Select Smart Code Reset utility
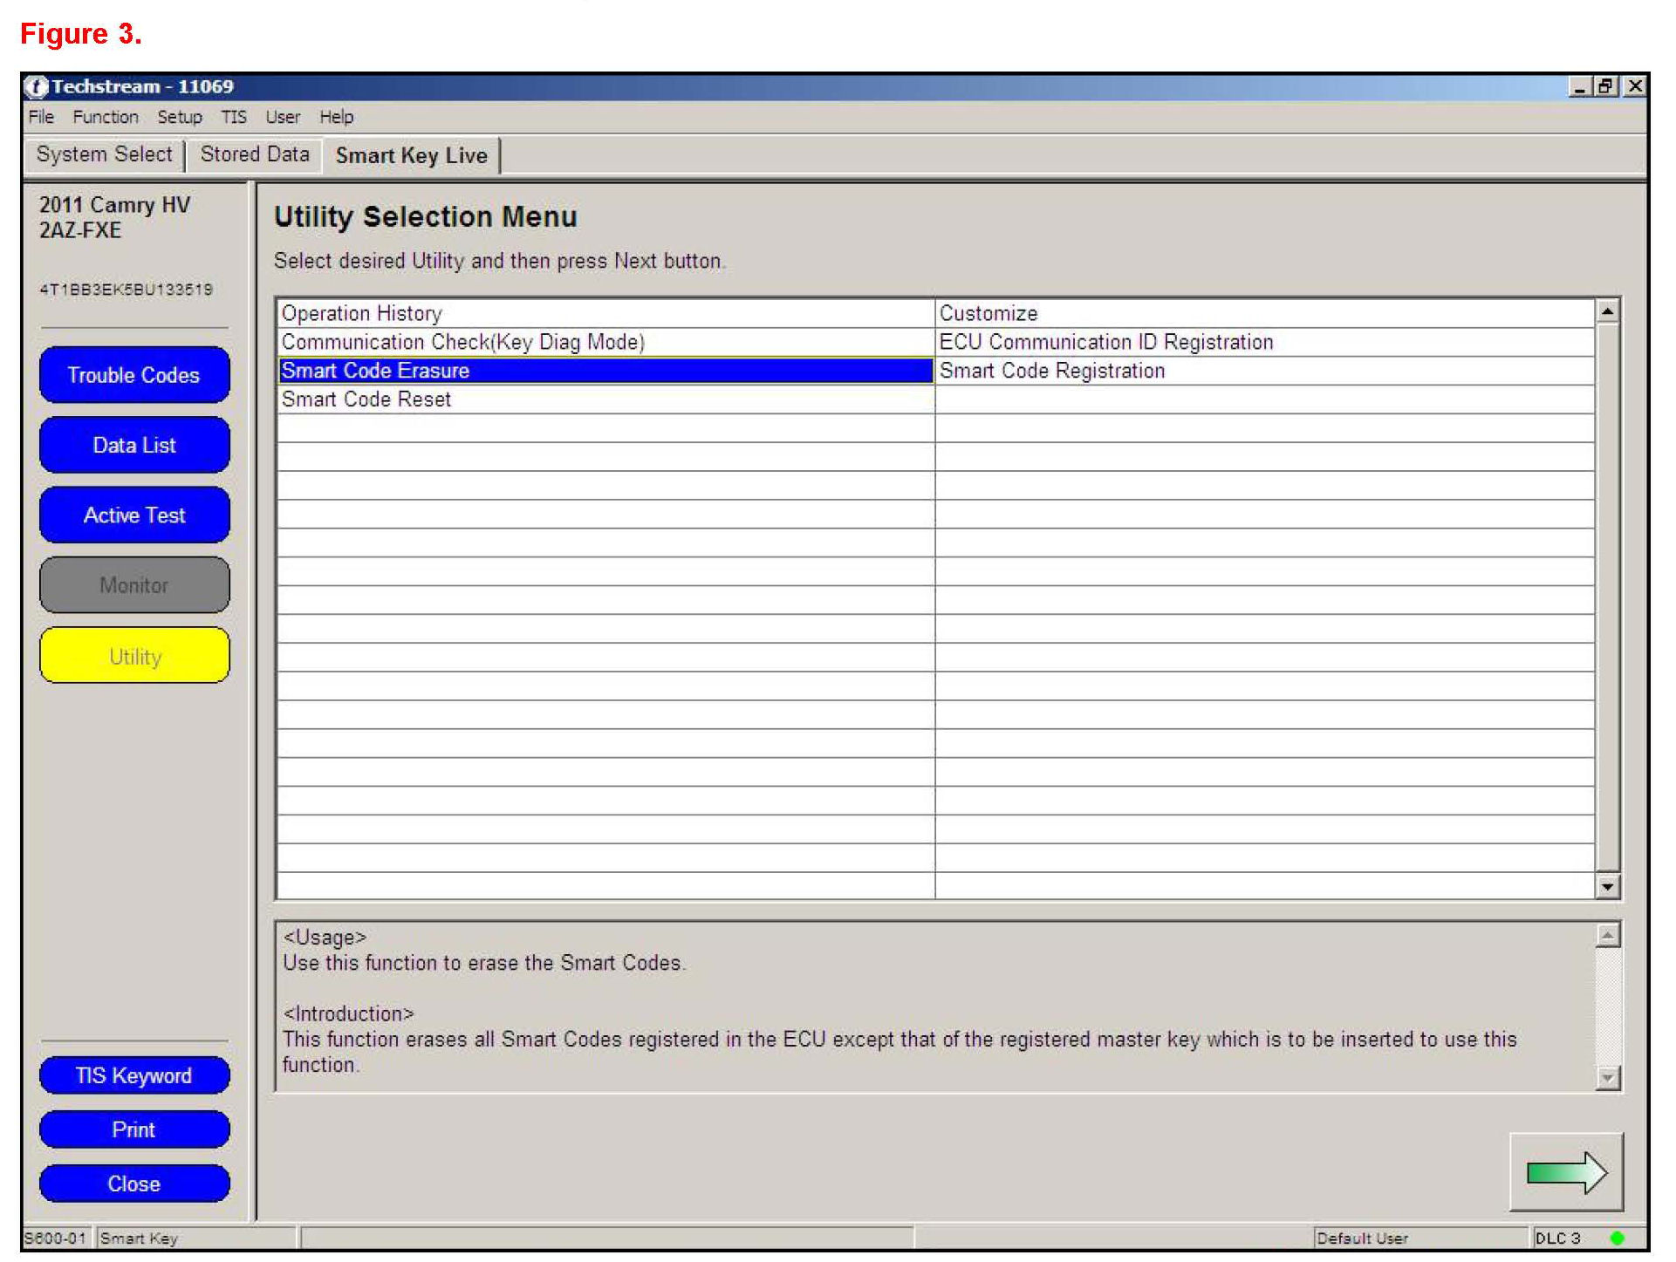This screenshot has width=1676, height=1262. [366, 399]
